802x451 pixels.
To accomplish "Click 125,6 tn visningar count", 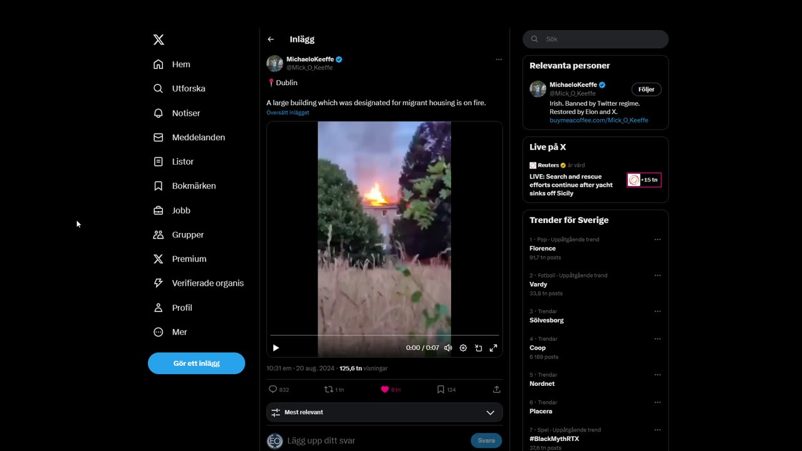I will 363,368.
